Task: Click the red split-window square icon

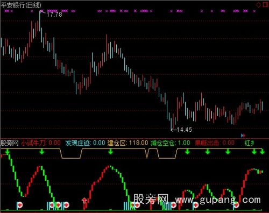Action: [265, 4]
